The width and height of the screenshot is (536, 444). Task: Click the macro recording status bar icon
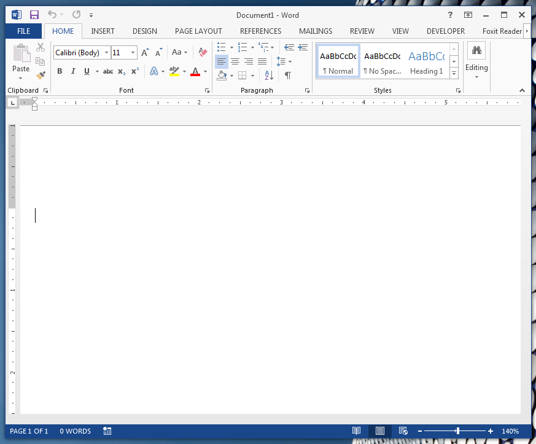pyautogui.click(x=107, y=431)
